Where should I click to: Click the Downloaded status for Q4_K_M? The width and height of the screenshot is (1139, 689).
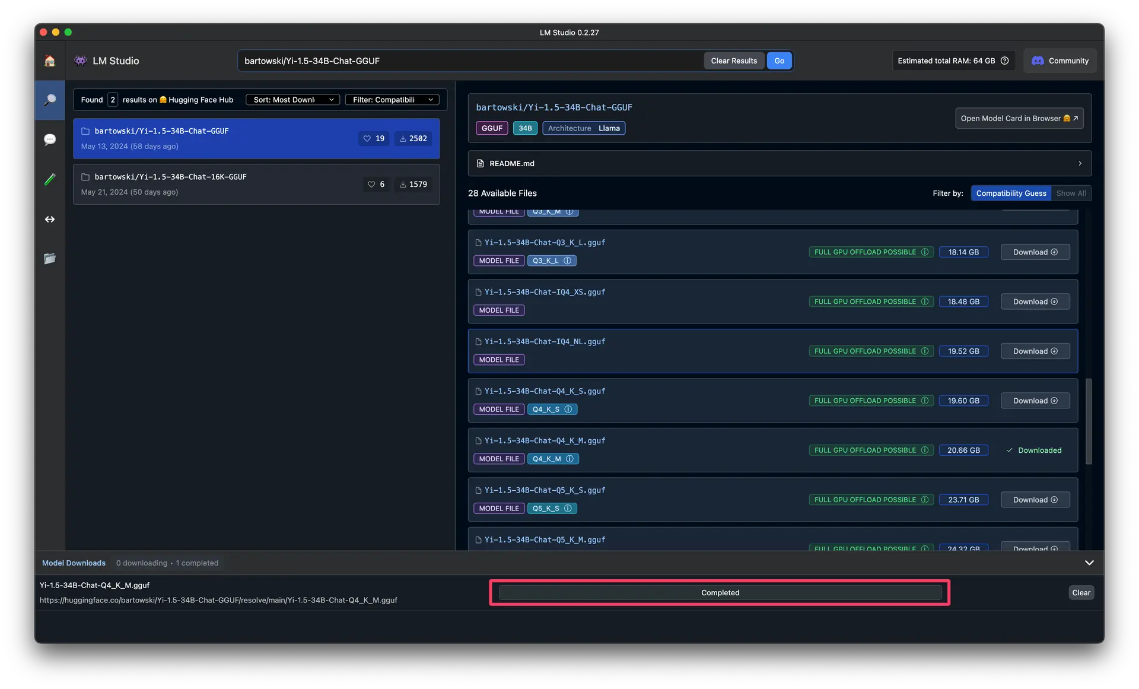click(x=1034, y=450)
